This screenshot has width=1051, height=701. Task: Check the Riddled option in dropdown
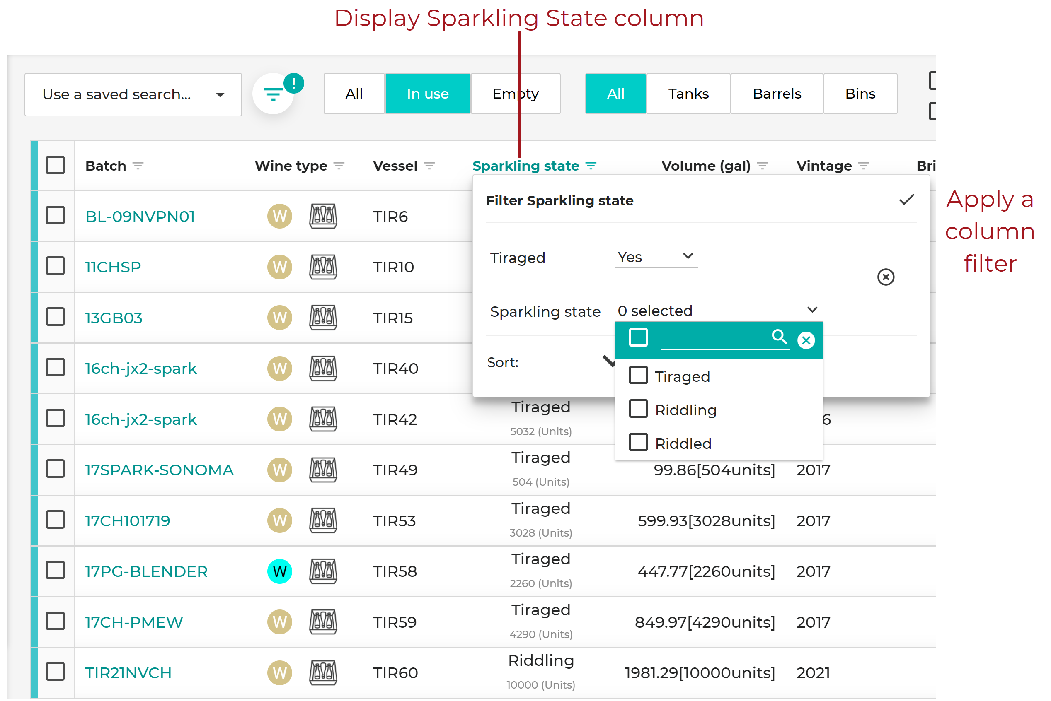click(639, 442)
